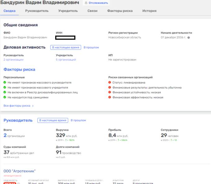Screen dimensions: 211x184
Task: Click red warning icon for Статус: ликвидирована
Action: (x=110, y=82)
